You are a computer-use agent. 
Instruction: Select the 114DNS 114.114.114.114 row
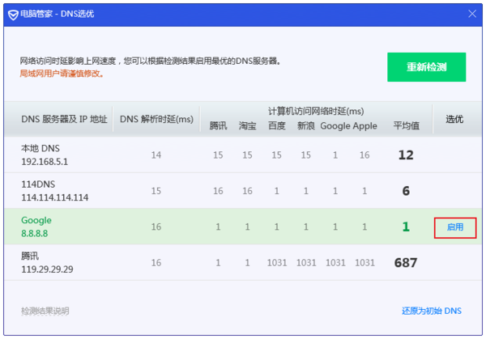click(x=55, y=191)
